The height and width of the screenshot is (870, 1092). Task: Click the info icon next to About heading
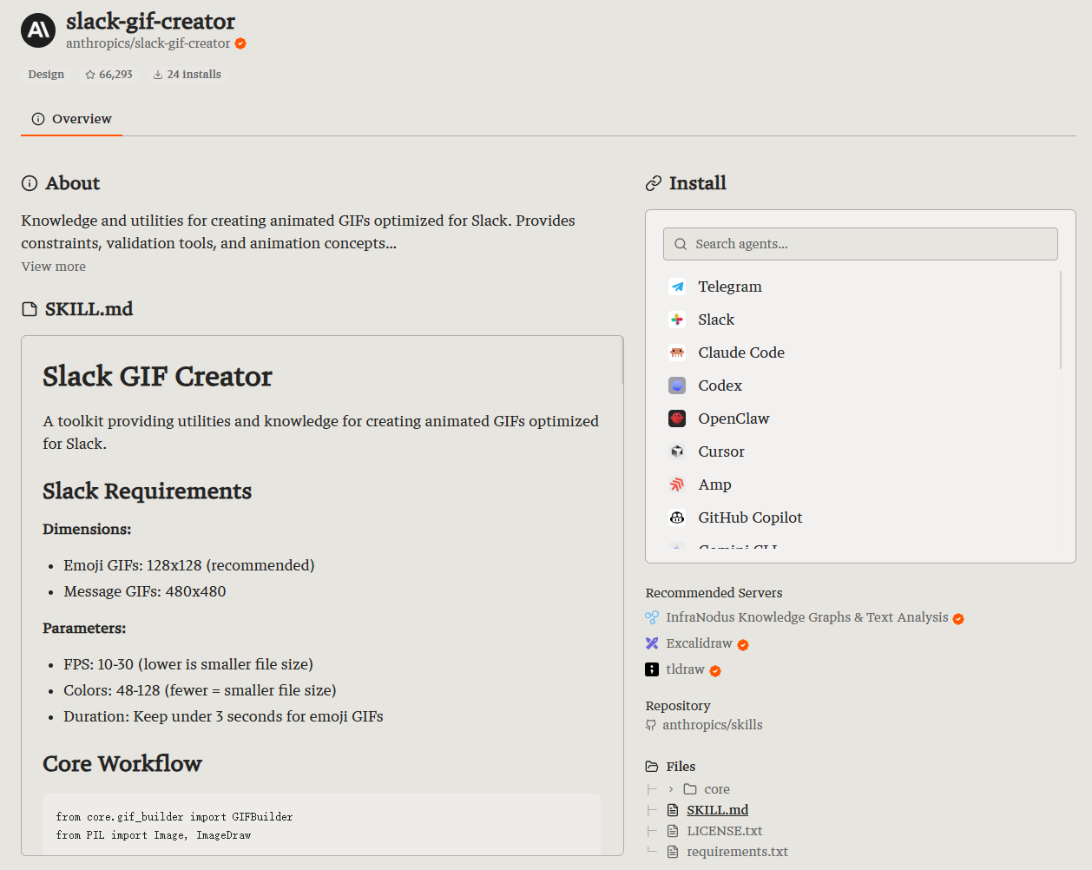[x=30, y=183]
